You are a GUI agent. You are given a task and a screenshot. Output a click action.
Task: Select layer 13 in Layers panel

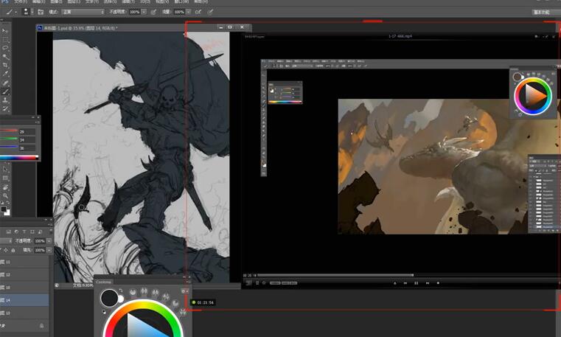point(24,313)
